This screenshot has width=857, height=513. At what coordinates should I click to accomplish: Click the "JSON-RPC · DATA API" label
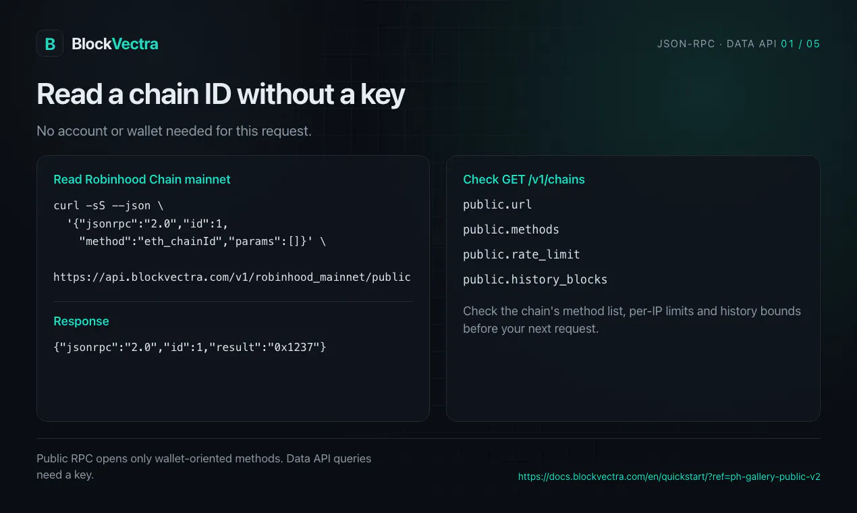tap(717, 44)
